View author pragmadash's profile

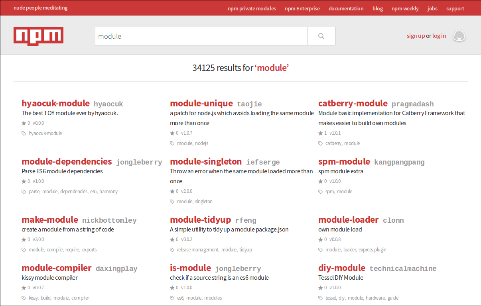[x=413, y=104]
